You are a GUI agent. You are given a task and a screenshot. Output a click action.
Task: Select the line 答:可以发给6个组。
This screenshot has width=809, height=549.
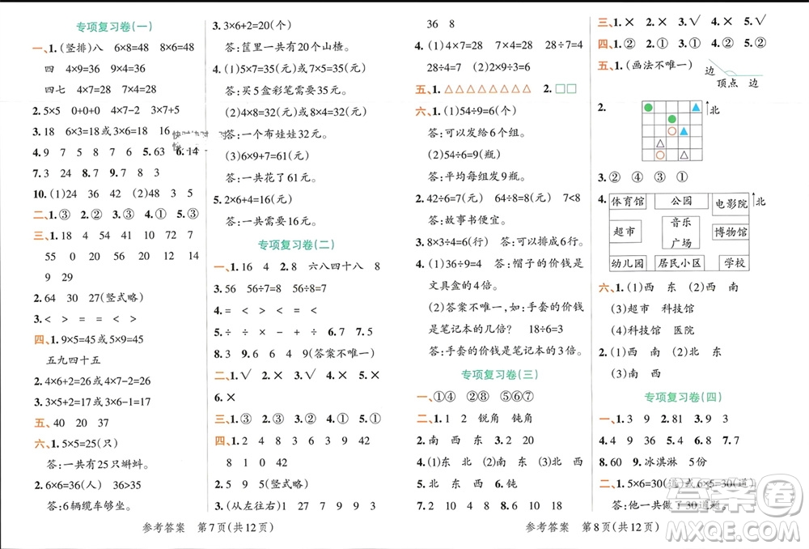click(x=478, y=133)
